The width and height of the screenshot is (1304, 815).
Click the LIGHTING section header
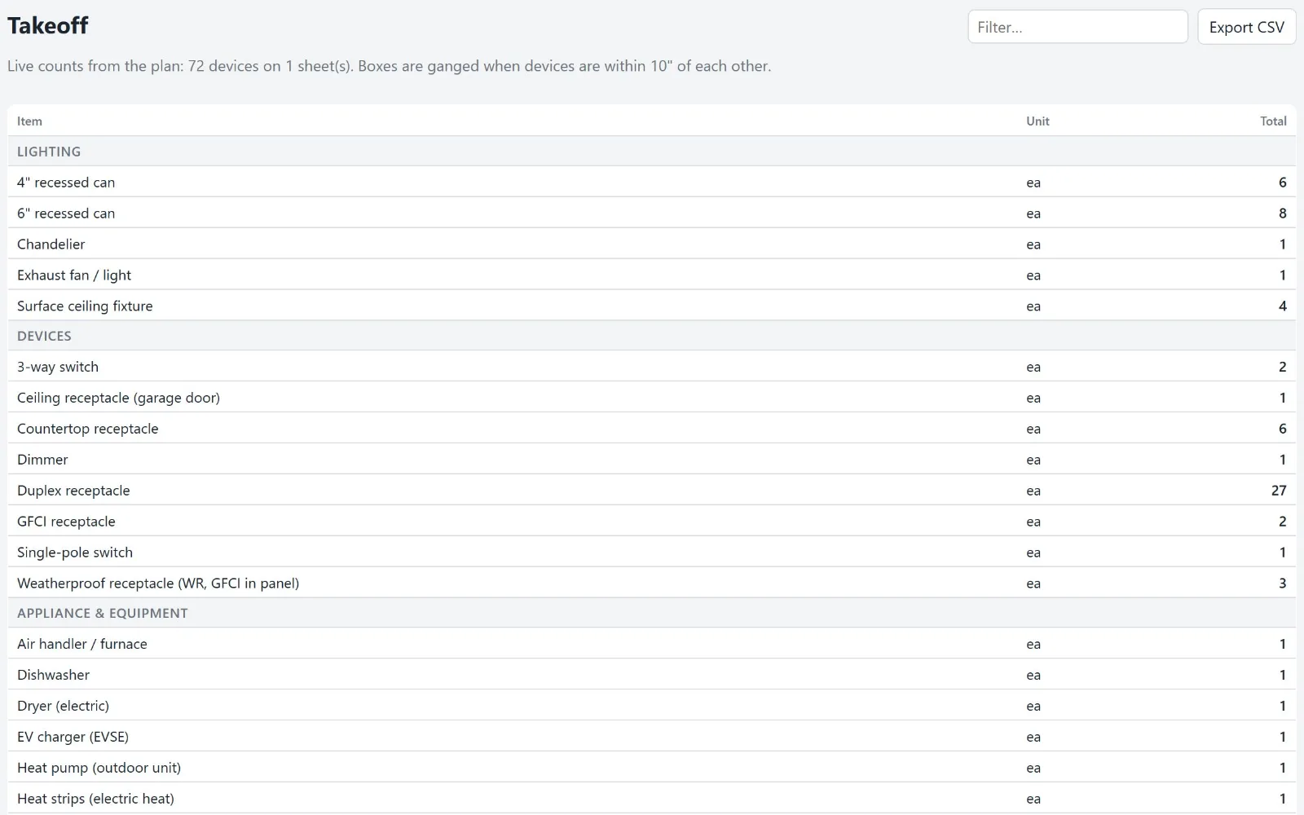tap(652, 152)
